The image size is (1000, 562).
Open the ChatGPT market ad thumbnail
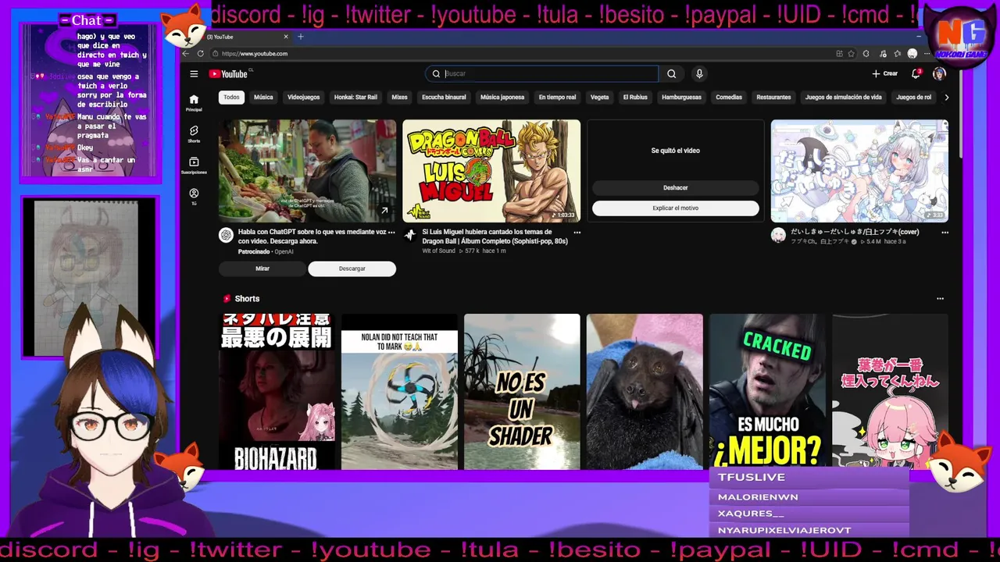(307, 171)
